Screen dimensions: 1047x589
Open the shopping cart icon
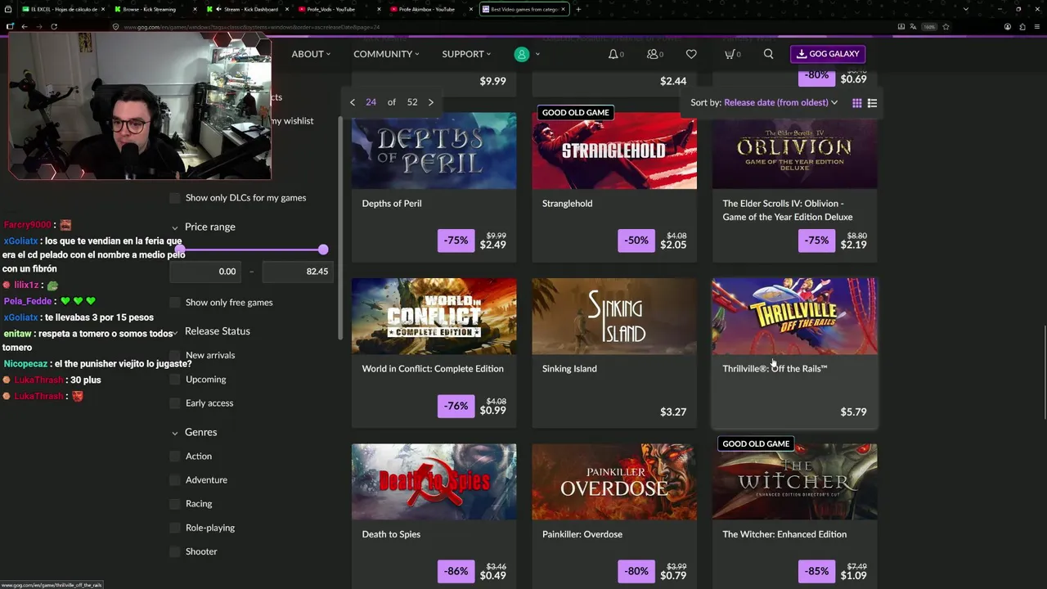tap(730, 54)
